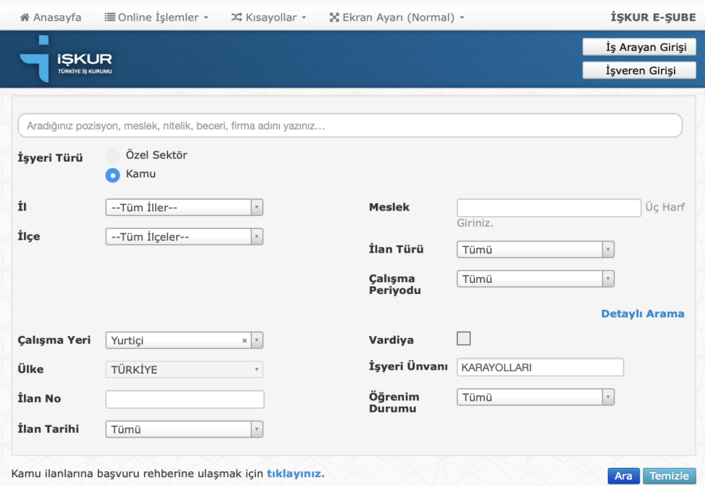Image resolution: width=705 pixels, height=486 pixels.
Task: Open Ekran Ayarı (Normal) menu
Action: [397, 17]
